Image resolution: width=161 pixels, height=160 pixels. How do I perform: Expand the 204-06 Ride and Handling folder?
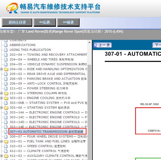[1, 69]
